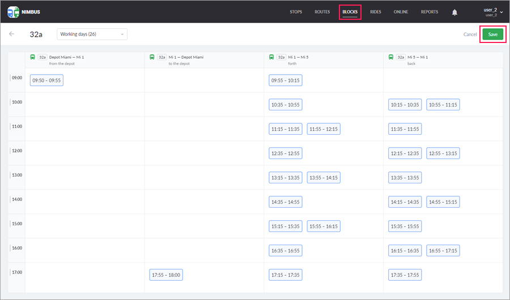Screen dimensions: 510x300
Task: Expand the user_2 account menu
Action: pos(493,12)
